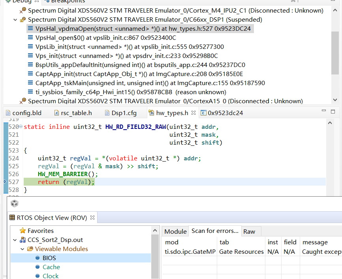This screenshot has height=279, width=342.
Task: Click the disconnected CortexA15_0 core icon
Action: [23, 101]
